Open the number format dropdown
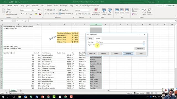The width and height of the screenshot is (177, 99). [89, 10]
